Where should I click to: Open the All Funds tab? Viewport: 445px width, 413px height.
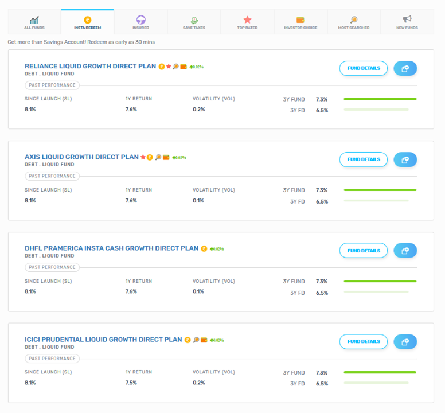click(x=34, y=22)
